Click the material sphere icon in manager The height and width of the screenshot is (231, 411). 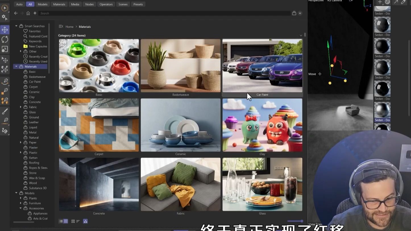point(387,2)
